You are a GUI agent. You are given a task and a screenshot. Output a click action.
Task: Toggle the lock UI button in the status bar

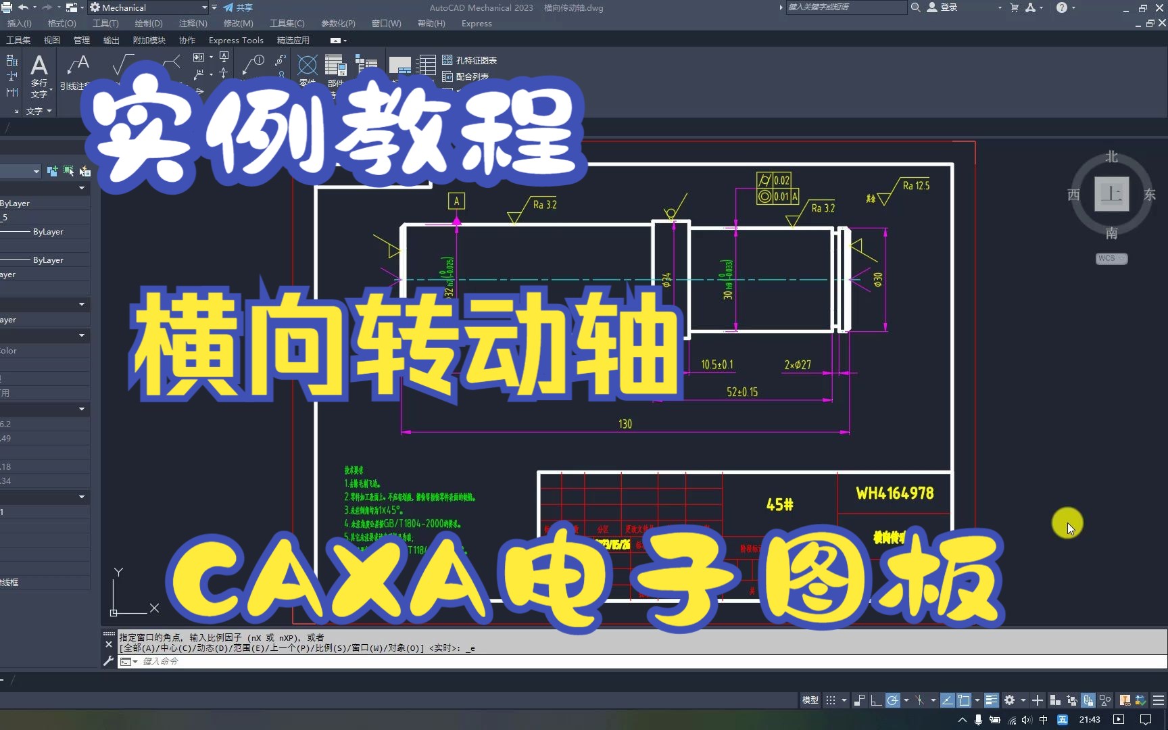point(1087,700)
